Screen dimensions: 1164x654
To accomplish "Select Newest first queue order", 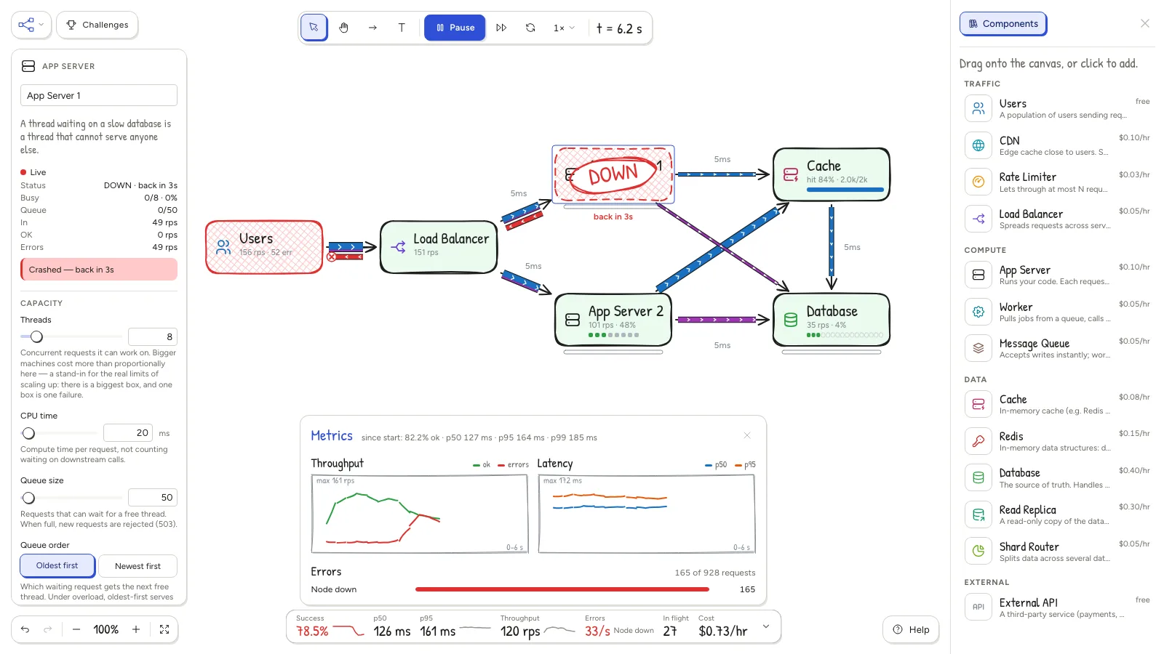I will click(x=137, y=566).
